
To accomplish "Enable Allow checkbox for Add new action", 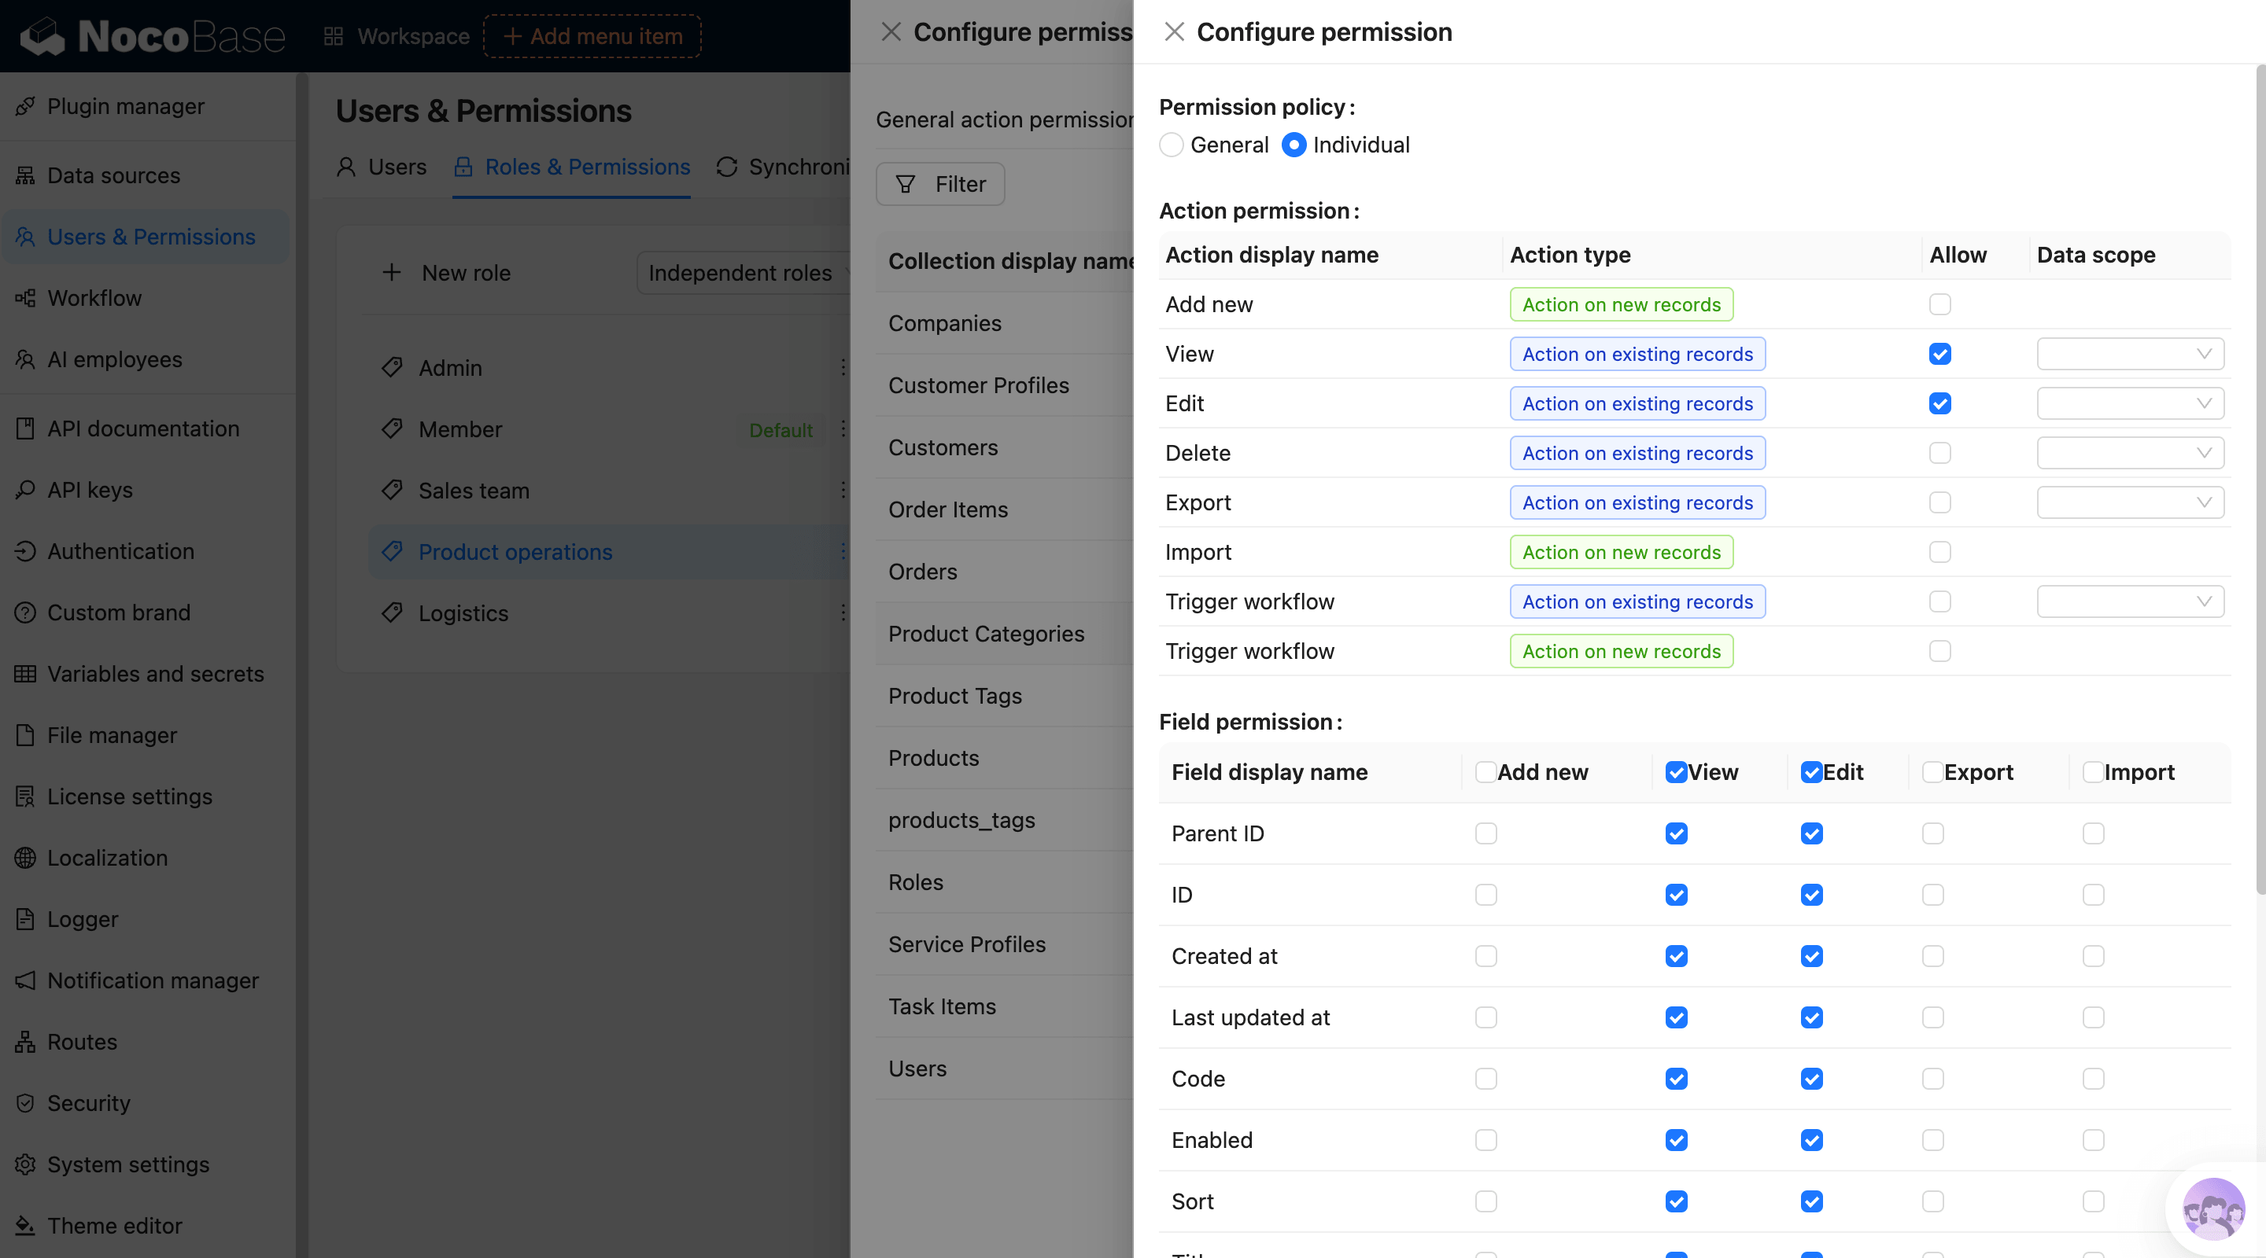I will pos(1939,304).
